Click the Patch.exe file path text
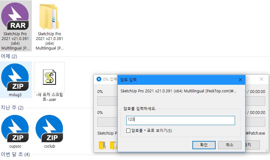The height and width of the screenshot is (160, 270). 255,133
